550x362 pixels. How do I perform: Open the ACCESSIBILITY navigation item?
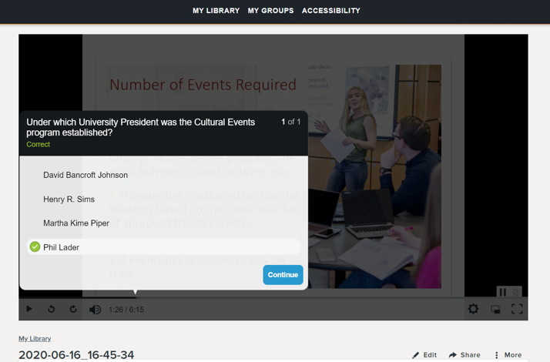(330, 11)
